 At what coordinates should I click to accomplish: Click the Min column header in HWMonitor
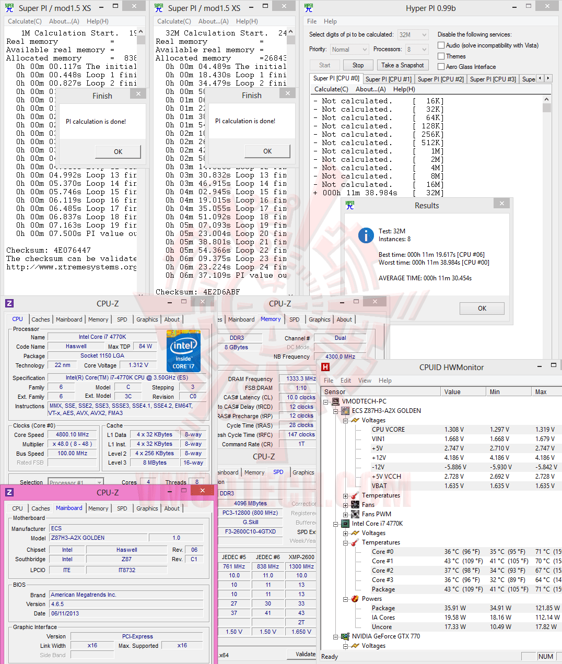click(509, 392)
